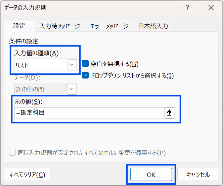The width and height of the screenshot is (223, 186).
Task: Click the chevron beside リスト
Action: click(x=72, y=64)
